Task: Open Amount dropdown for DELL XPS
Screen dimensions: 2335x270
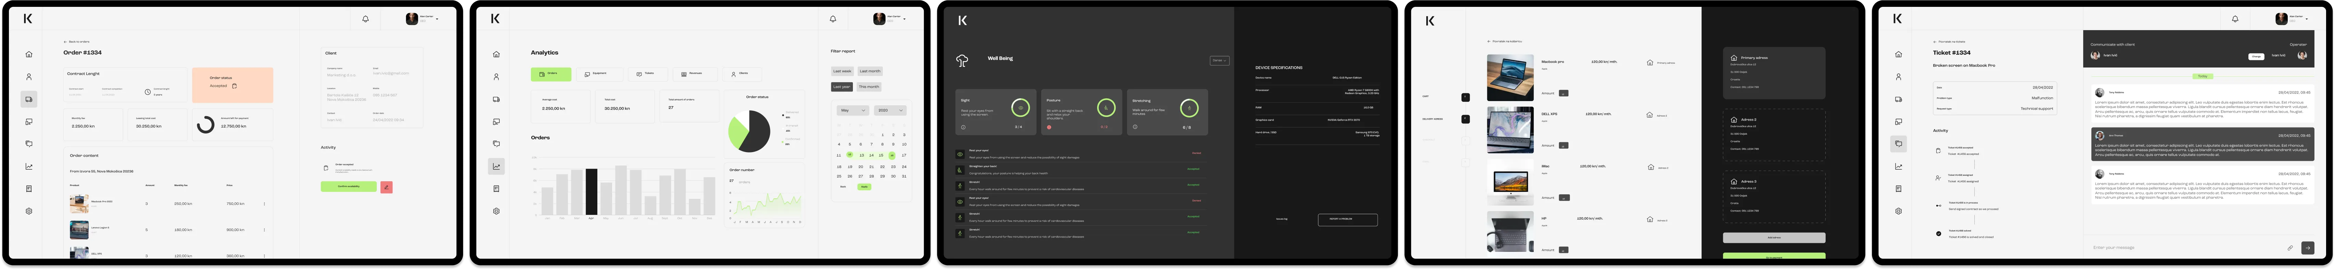Action: pyautogui.click(x=1564, y=145)
